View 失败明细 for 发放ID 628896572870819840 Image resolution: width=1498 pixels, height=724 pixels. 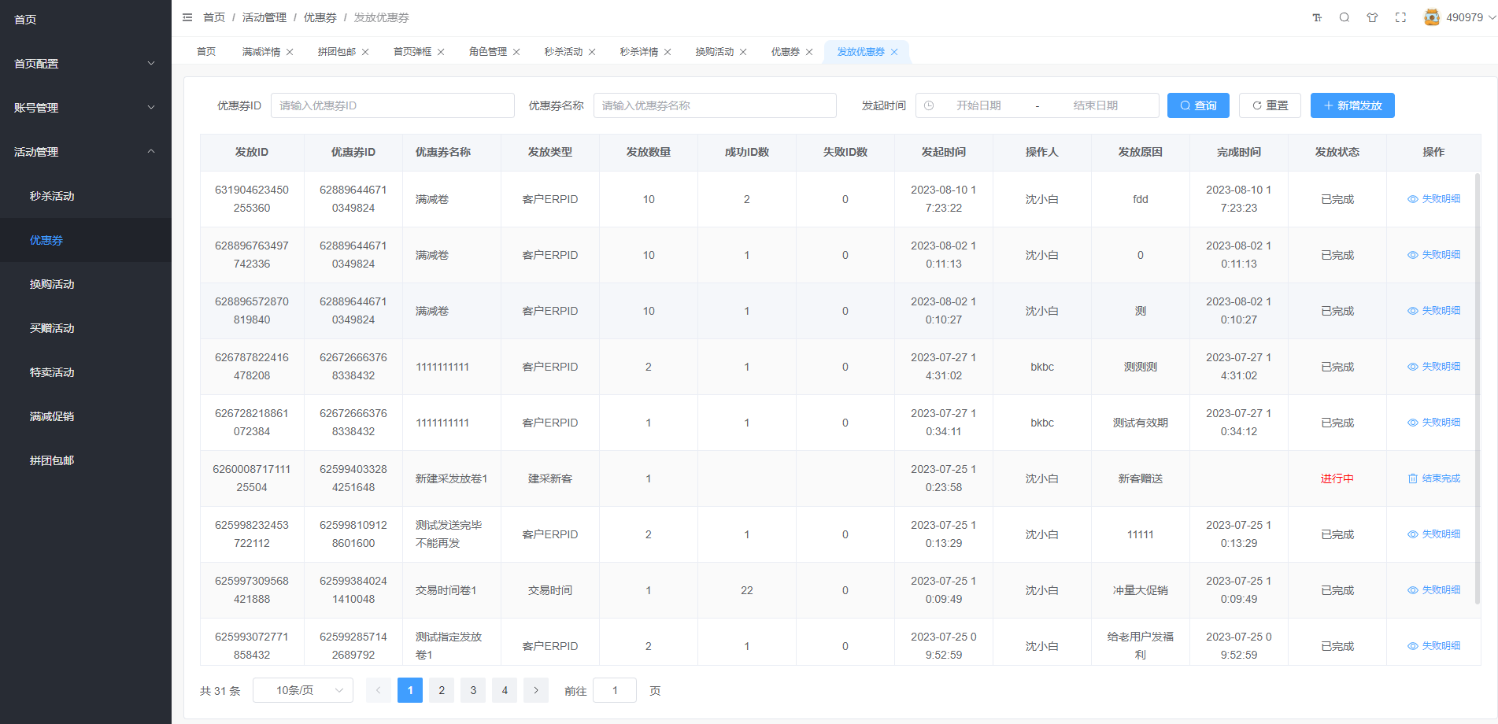(1433, 311)
